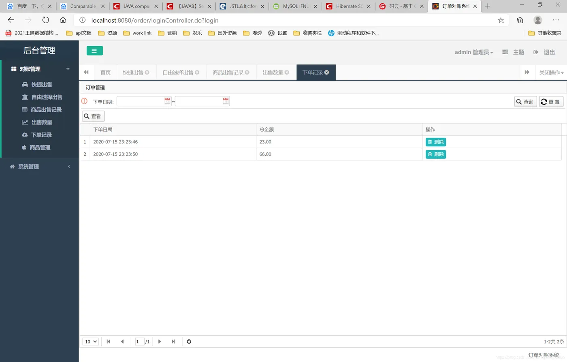This screenshot has width=567, height=362.
Task: Sort by the 下单日期 column header
Action: coord(173,130)
